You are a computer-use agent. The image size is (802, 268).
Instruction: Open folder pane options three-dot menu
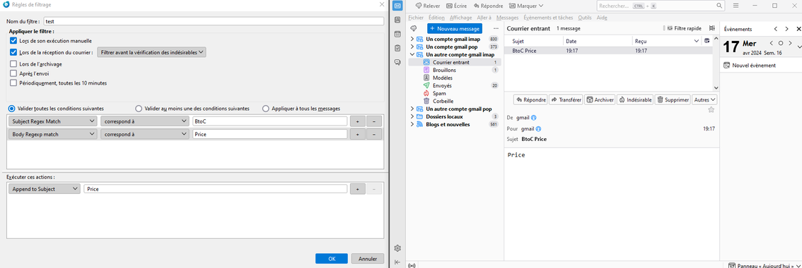495,29
